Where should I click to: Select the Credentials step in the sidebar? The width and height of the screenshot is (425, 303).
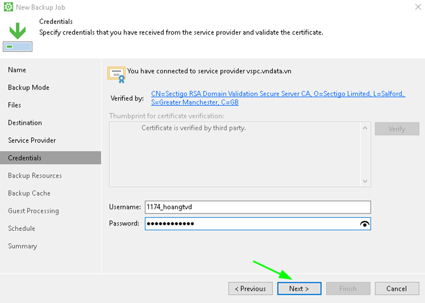[25, 158]
